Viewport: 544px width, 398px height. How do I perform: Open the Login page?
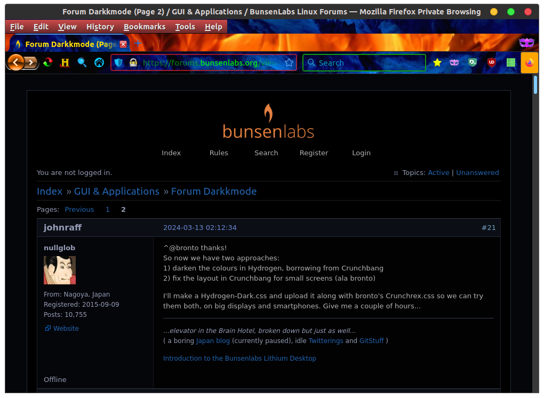pos(361,153)
